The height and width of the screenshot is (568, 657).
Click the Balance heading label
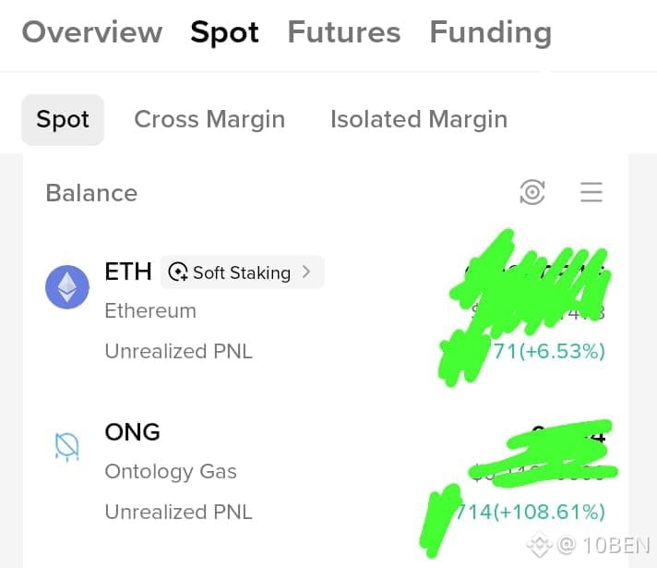(91, 193)
